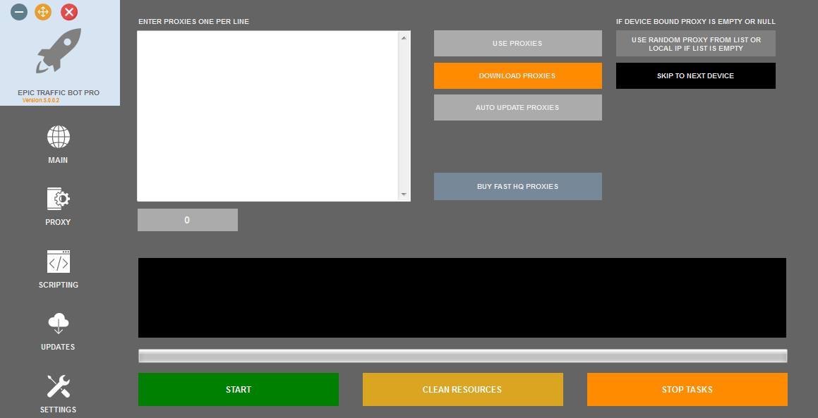Choose use random proxy from list option
The height and width of the screenshot is (418, 818).
coord(696,43)
